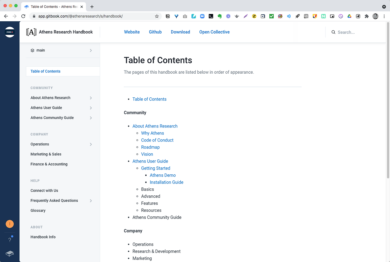Follow the Roadmap link

[151, 147]
